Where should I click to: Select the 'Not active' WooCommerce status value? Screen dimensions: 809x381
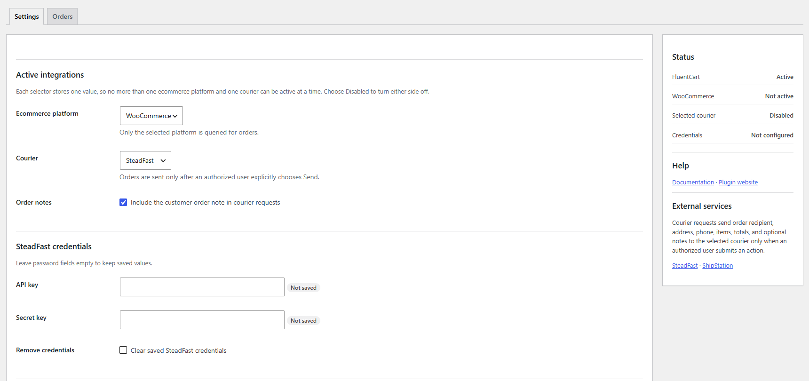[x=779, y=96]
